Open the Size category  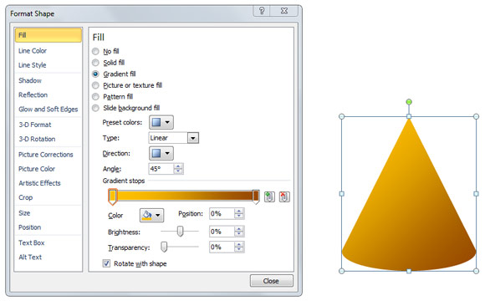24,213
